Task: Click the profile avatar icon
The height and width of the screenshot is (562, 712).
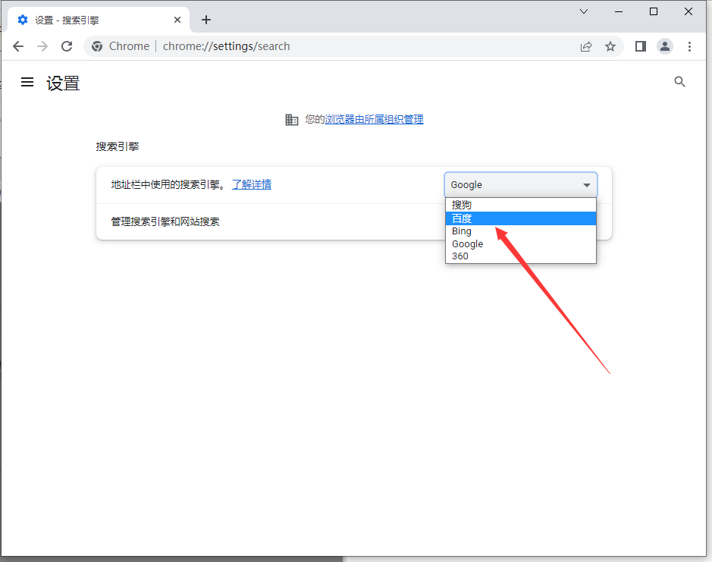Action: [x=665, y=46]
